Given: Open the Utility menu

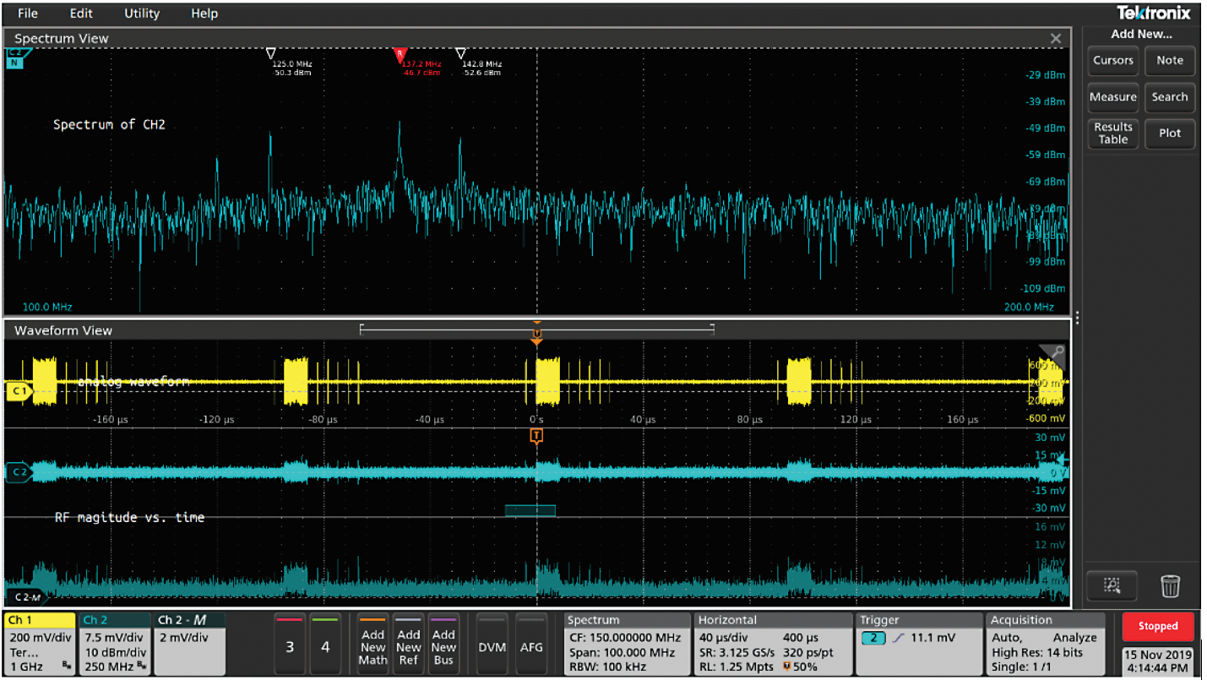Looking at the screenshot, I should 140,13.
